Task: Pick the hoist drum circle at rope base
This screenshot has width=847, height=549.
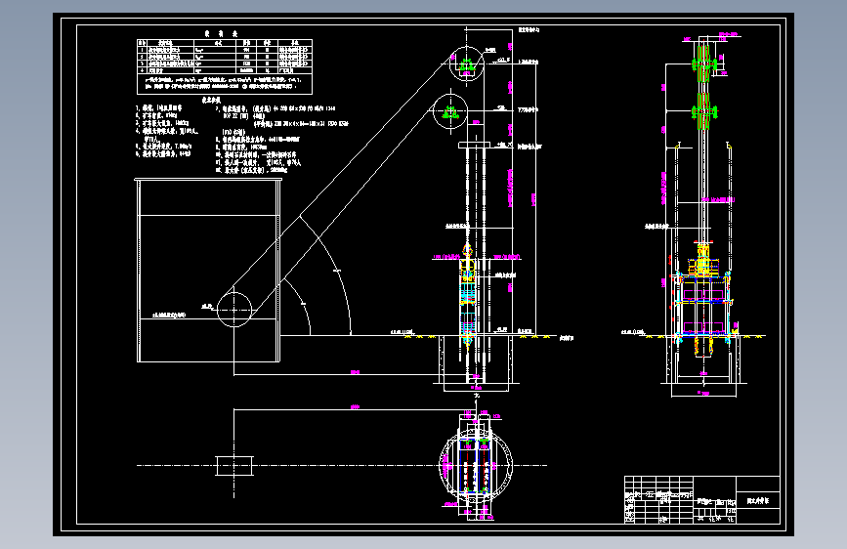Action: pos(234,310)
